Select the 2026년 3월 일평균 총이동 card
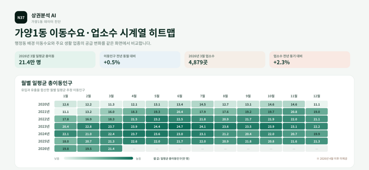This screenshot has height=170, width=369. click(x=55, y=59)
